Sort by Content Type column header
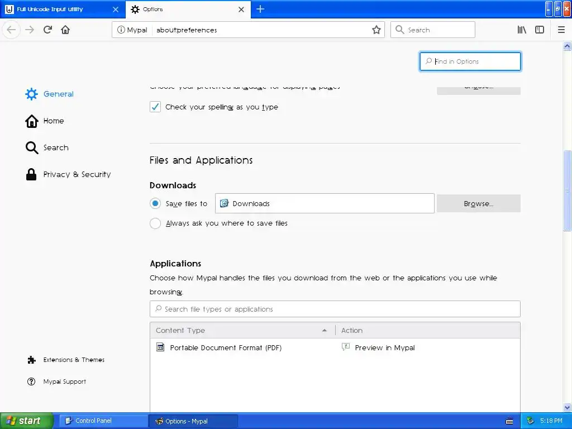Image resolution: width=572 pixels, height=429 pixels. coord(242,331)
